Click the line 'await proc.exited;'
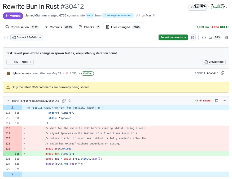This screenshot has width=232, height=179. 59,149
